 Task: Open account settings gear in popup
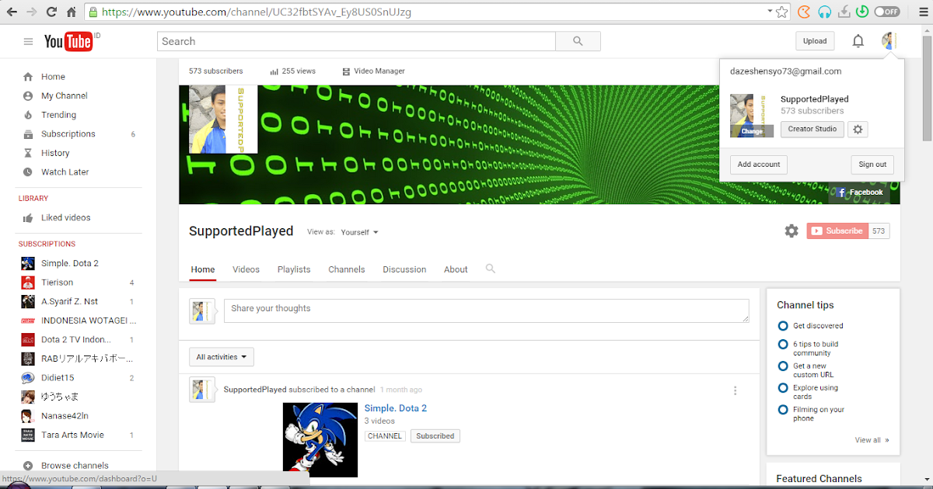coord(858,130)
